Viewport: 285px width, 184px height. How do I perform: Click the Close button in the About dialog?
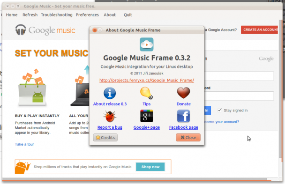pyautogui.click(x=188, y=138)
